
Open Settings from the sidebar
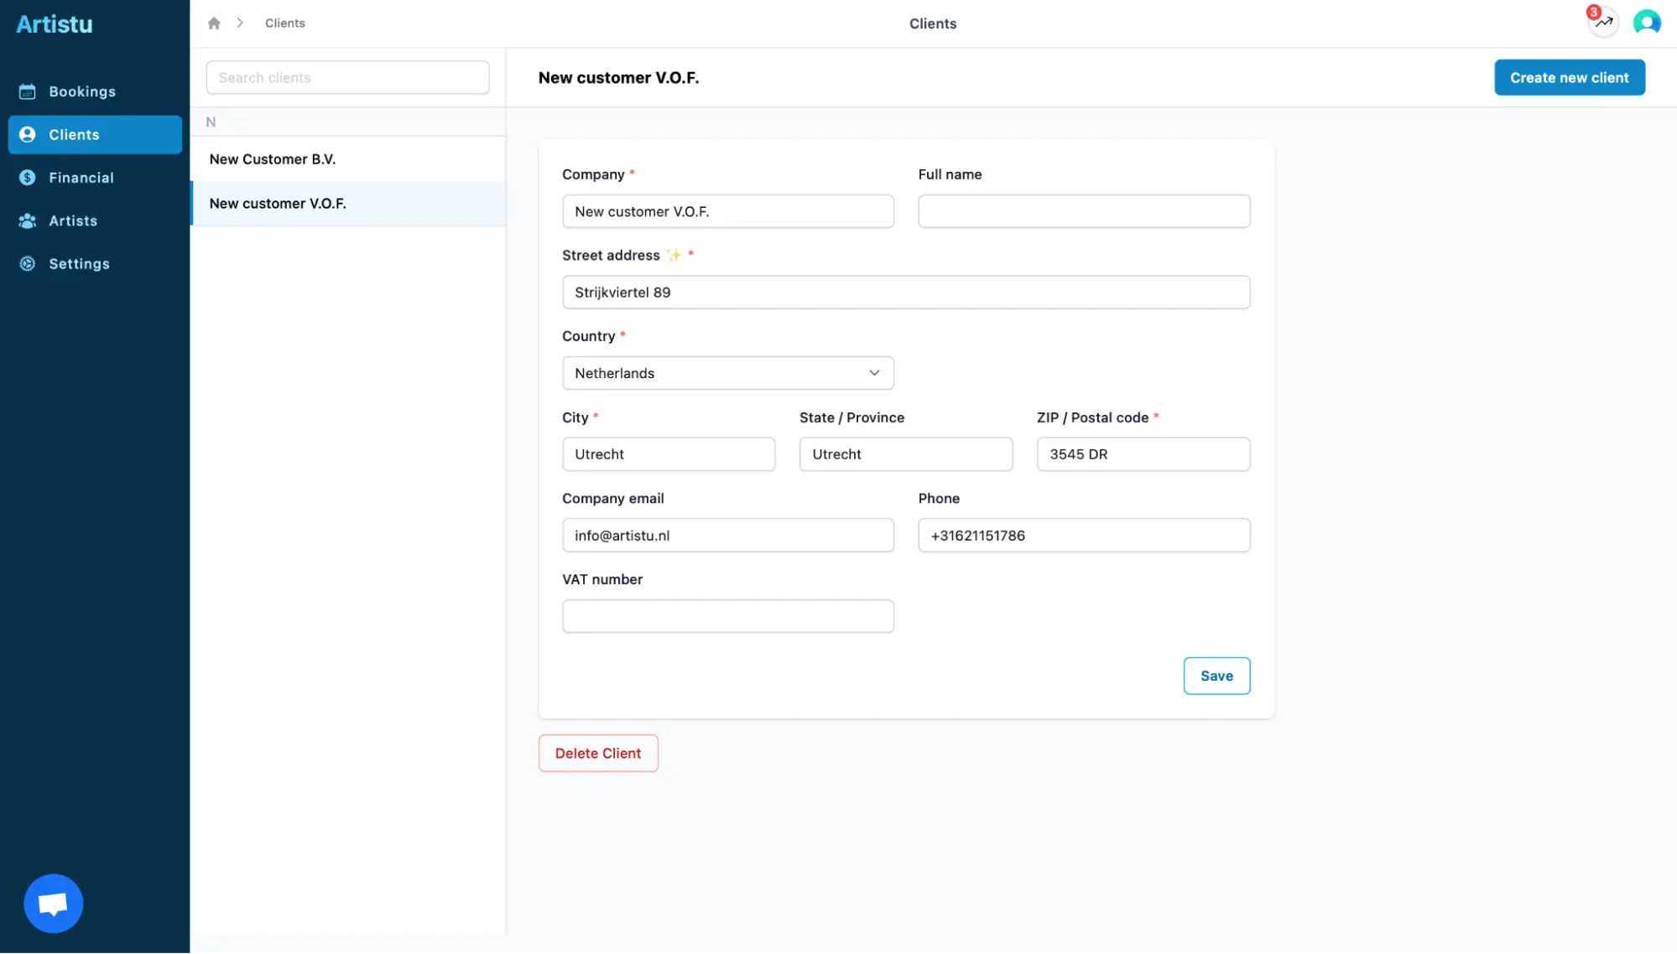click(79, 264)
